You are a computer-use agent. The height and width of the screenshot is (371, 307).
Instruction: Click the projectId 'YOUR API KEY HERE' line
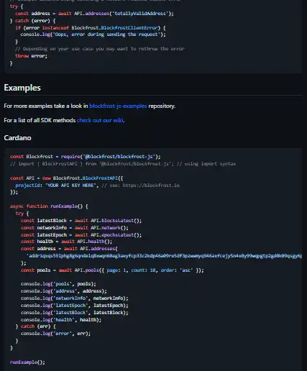point(97,185)
